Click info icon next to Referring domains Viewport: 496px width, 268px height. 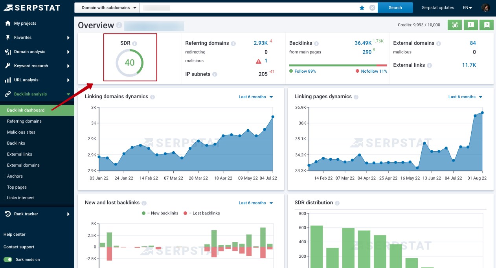[233, 43]
